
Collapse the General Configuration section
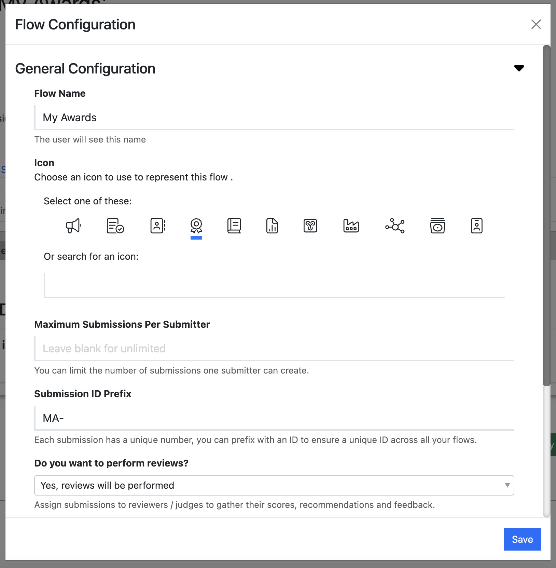pyautogui.click(x=519, y=68)
